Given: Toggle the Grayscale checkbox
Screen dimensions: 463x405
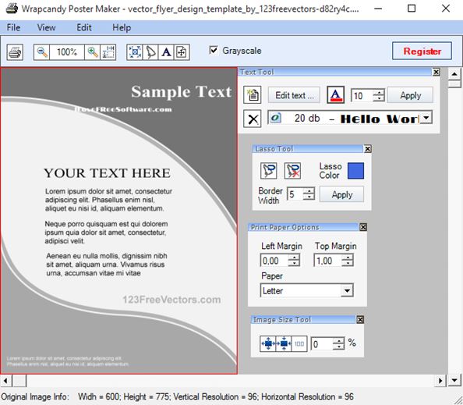Looking at the screenshot, I should (214, 50).
